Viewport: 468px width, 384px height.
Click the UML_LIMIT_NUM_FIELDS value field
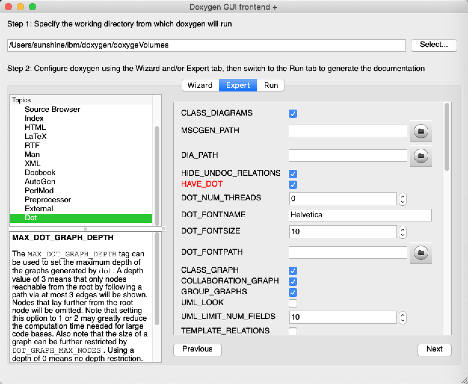point(343,317)
